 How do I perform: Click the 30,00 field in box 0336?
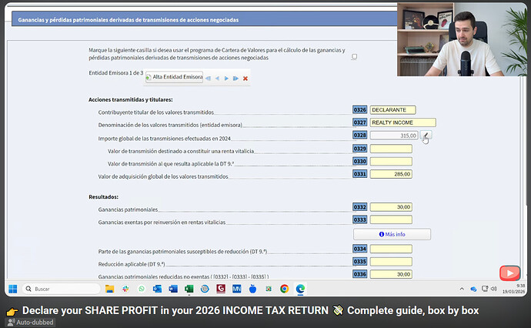pos(391,274)
